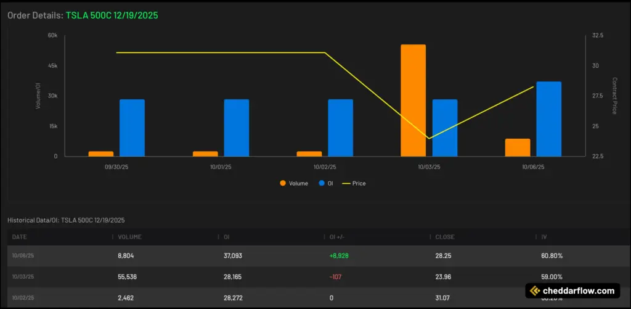Sort table by VOLUME column header
Viewport: 631px width, 309px height.
[x=129, y=237]
